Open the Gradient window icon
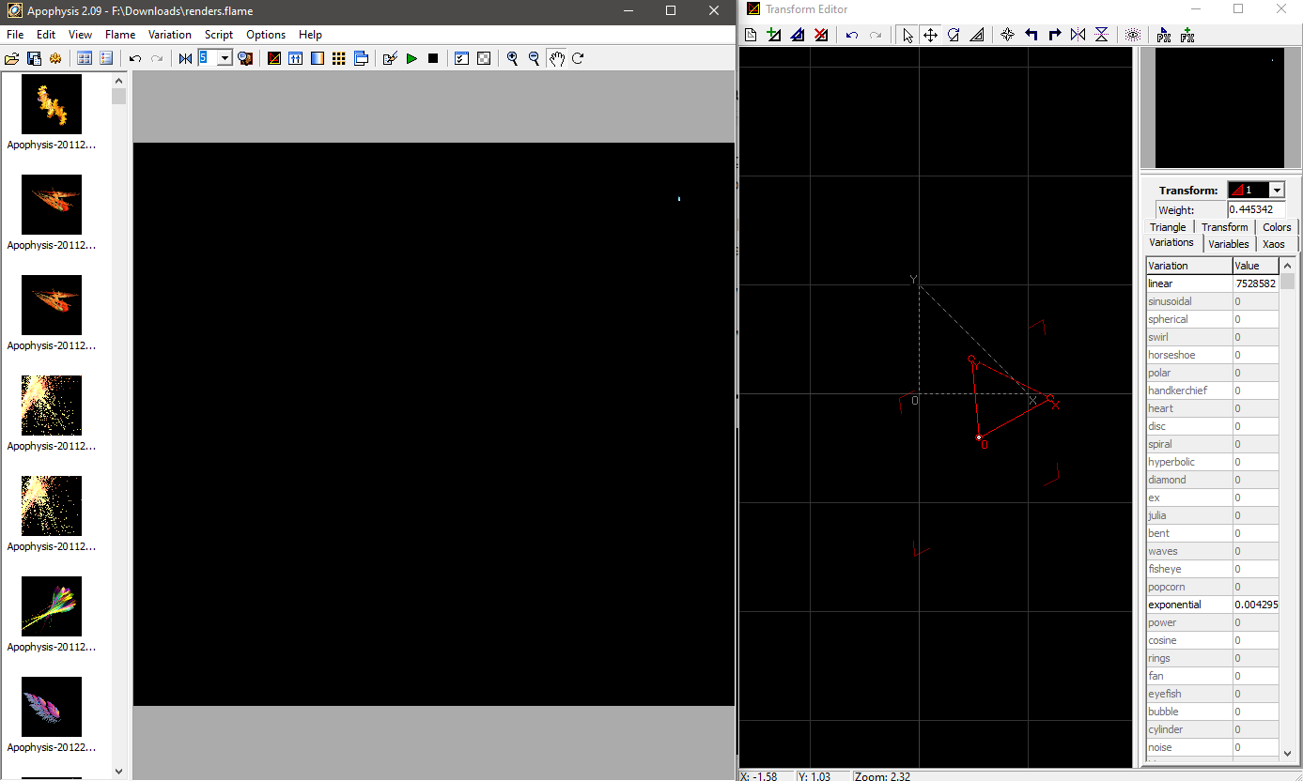 pos(318,58)
